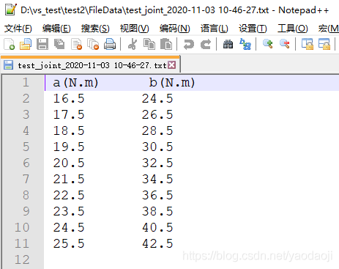Click the Close file toolbar icon
This screenshot has width=339, height=269.
tap(76, 44)
